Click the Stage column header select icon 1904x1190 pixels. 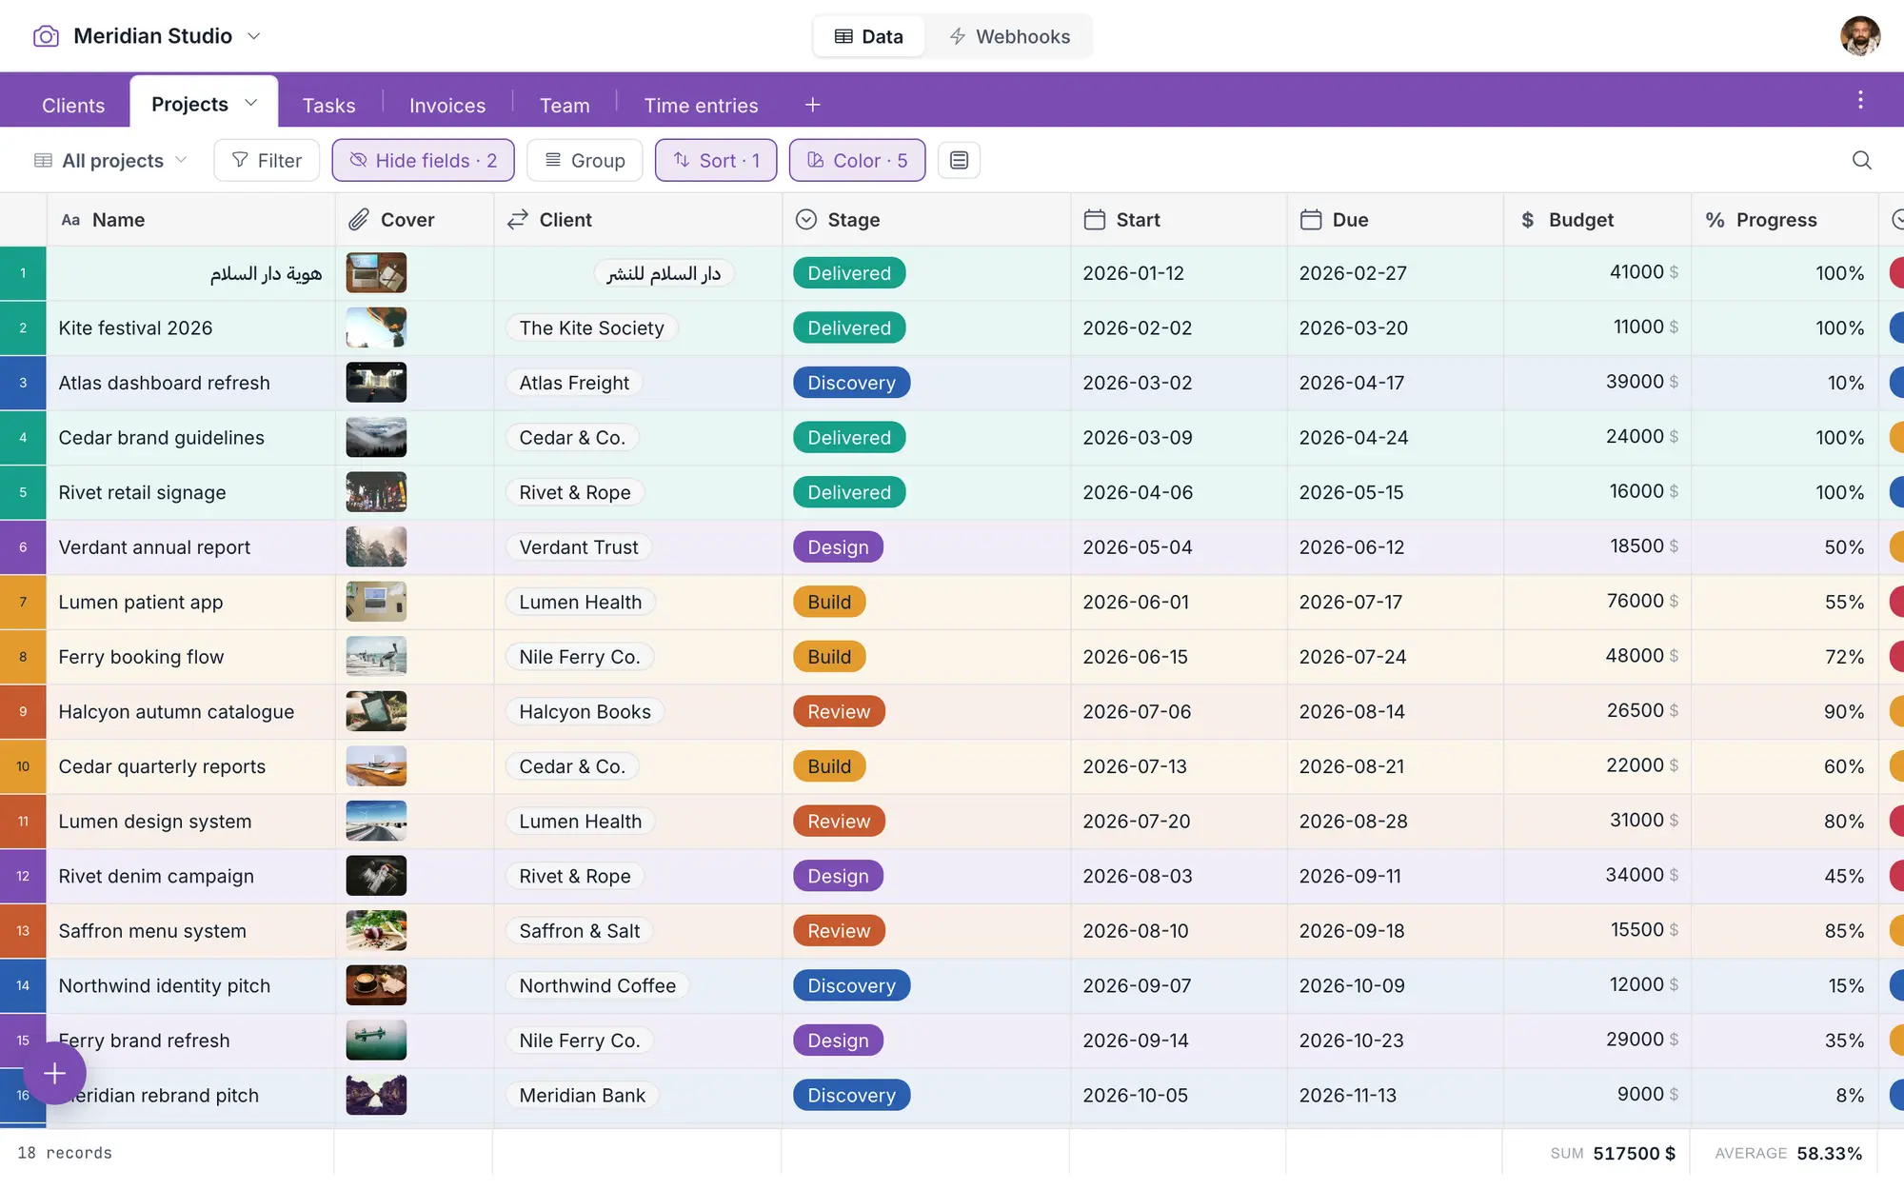(x=805, y=220)
